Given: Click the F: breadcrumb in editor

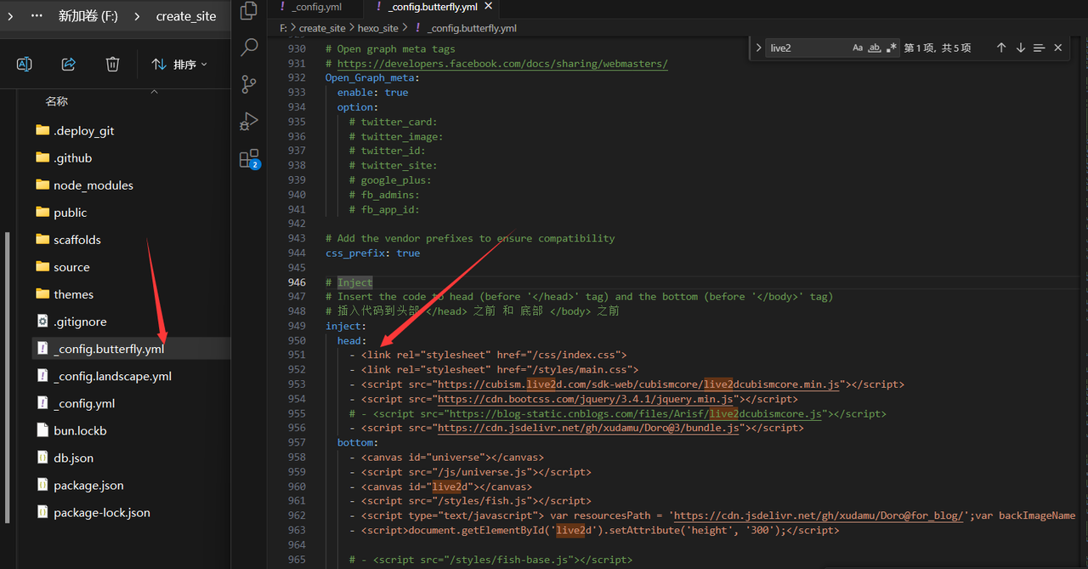Looking at the screenshot, I should (x=283, y=28).
